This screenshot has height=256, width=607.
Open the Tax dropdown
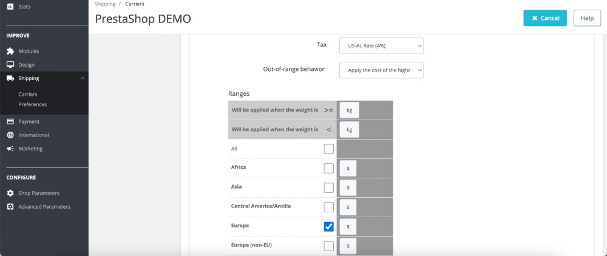pos(381,45)
